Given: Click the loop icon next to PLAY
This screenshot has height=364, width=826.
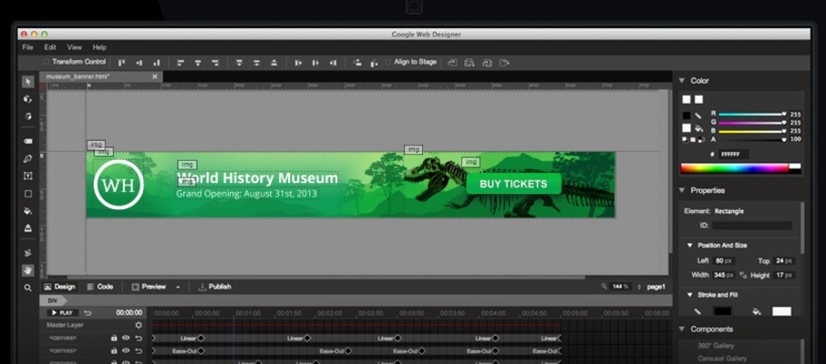Looking at the screenshot, I should click(88, 313).
